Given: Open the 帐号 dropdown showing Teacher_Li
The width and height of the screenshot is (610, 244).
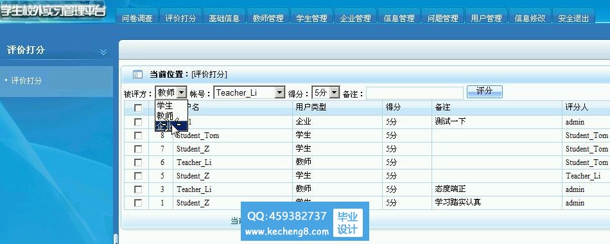Looking at the screenshot, I should pos(249,92).
